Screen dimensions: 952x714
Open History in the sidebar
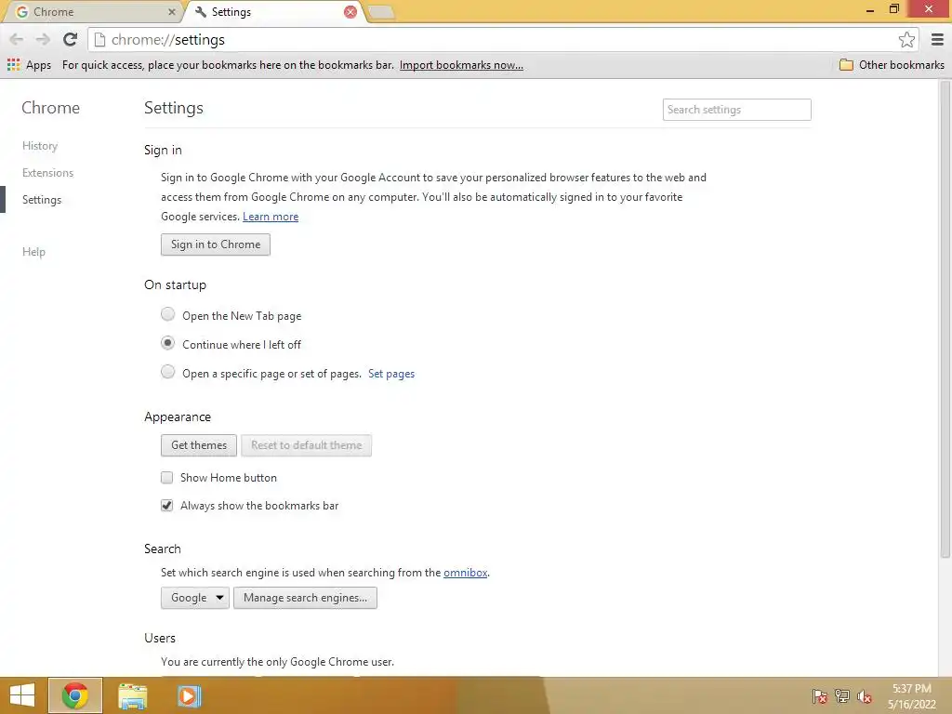(x=40, y=146)
